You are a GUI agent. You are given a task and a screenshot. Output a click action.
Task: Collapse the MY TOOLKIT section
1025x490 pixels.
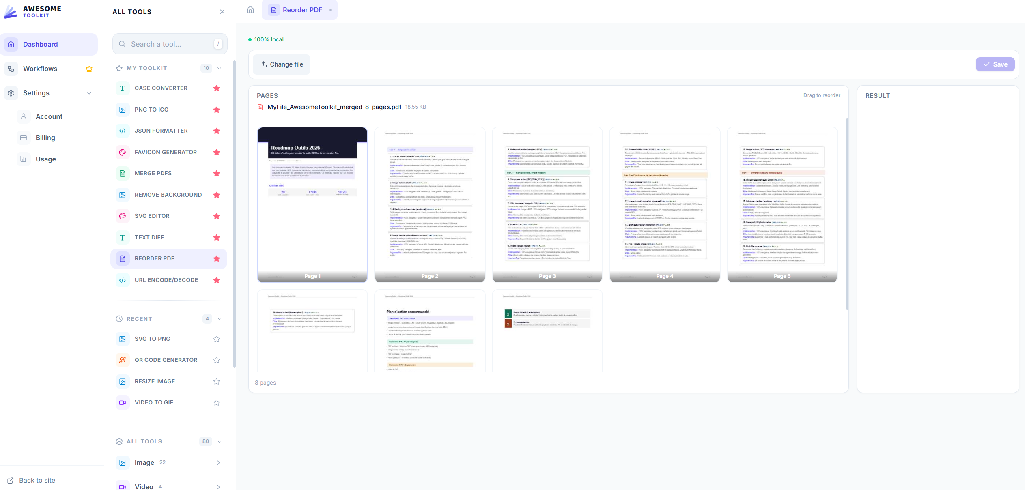(219, 68)
